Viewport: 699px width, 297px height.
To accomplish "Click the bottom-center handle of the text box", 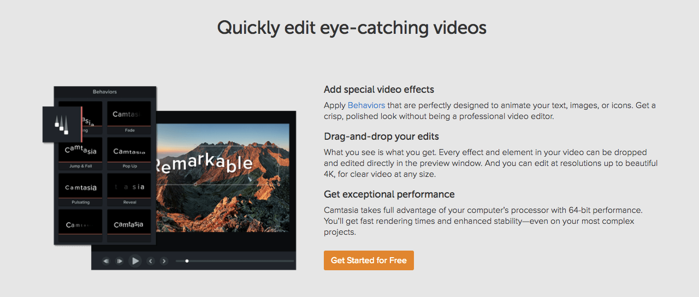I will (196, 185).
